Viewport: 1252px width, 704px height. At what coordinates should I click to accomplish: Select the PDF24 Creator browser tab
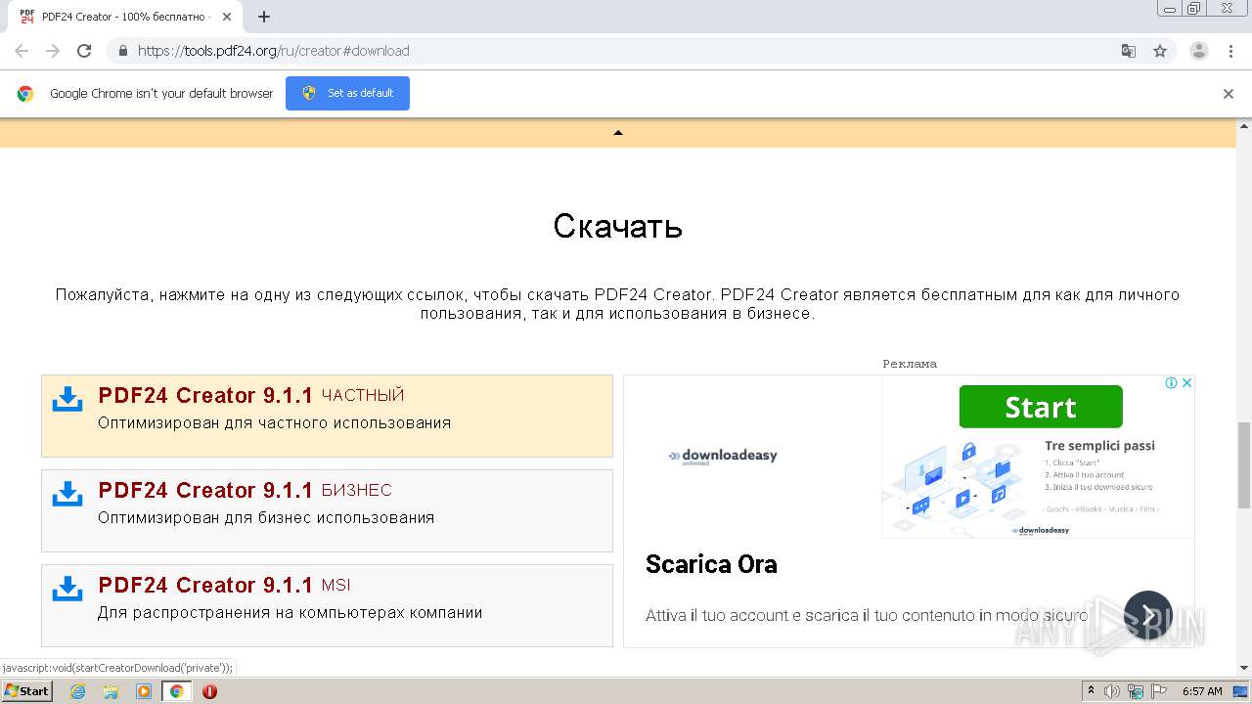pos(125,17)
